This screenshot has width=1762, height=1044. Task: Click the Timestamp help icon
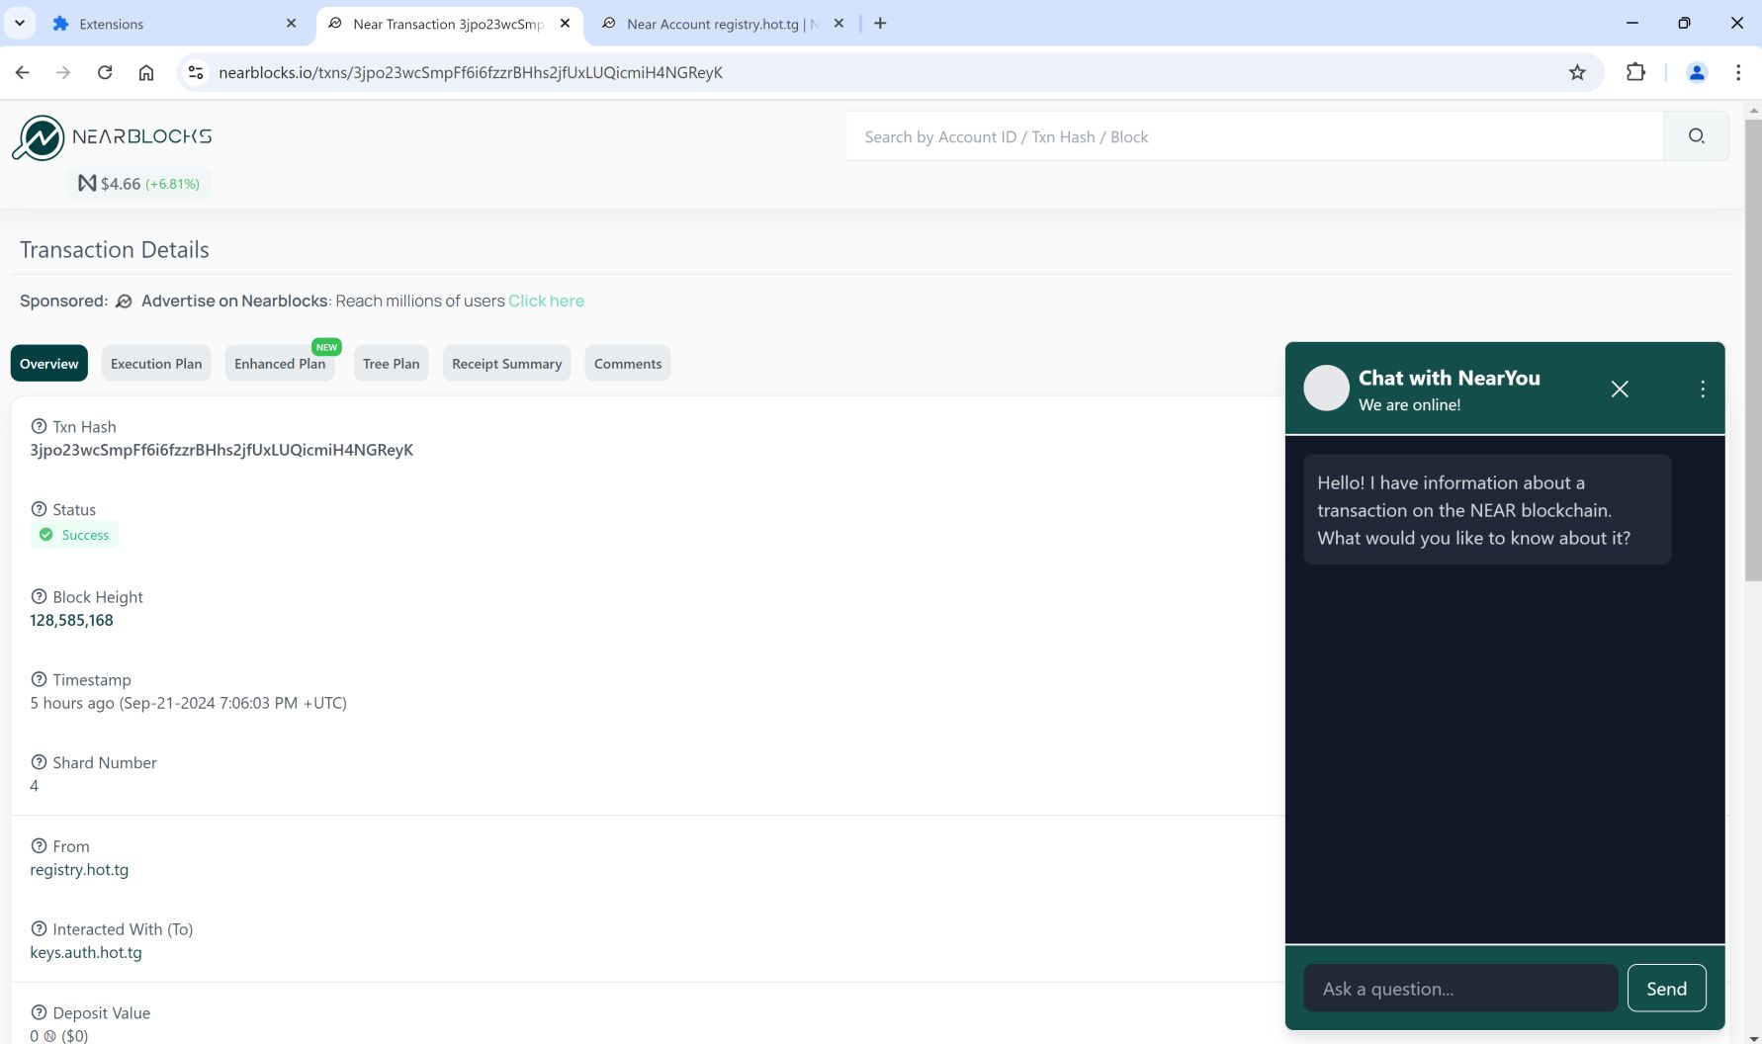tap(39, 679)
